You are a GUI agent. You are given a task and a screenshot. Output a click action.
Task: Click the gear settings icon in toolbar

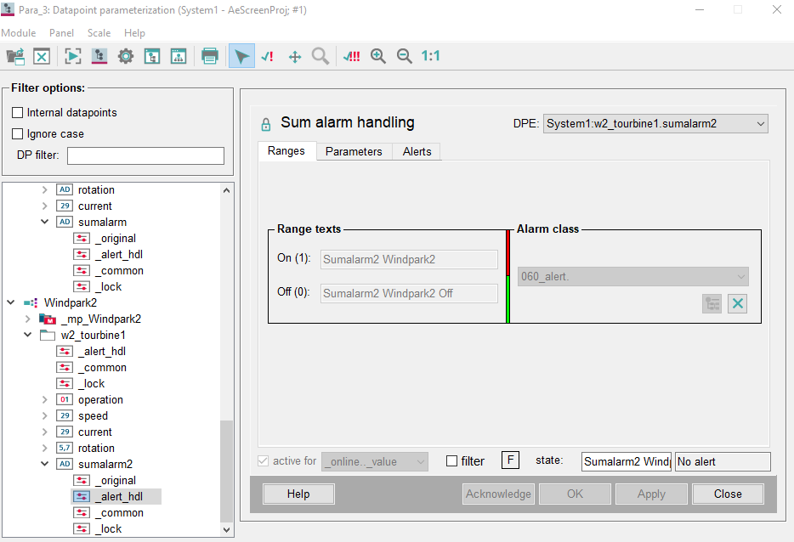point(126,56)
